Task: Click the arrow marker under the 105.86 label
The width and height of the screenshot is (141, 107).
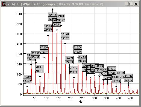Action: pos(48,36)
